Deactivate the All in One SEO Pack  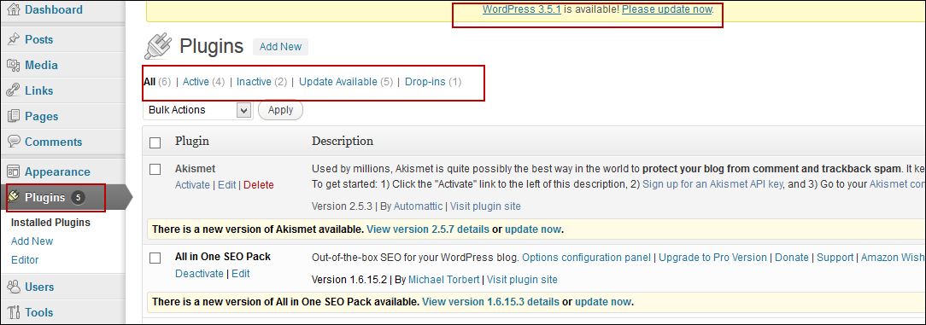pyautogui.click(x=200, y=274)
